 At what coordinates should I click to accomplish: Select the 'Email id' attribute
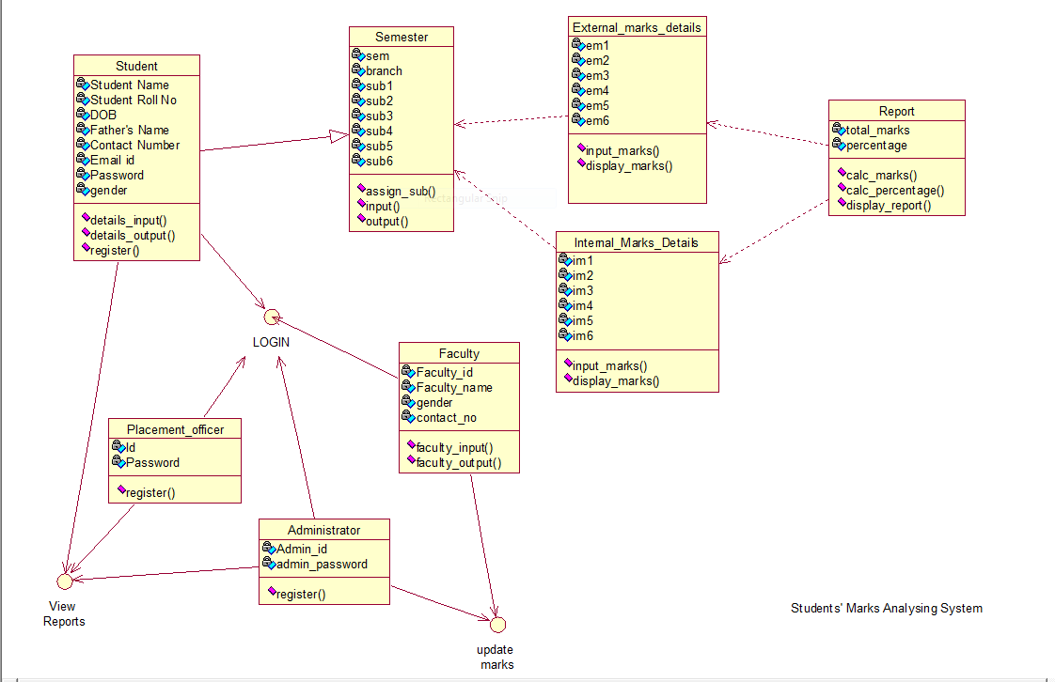coord(112,161)
